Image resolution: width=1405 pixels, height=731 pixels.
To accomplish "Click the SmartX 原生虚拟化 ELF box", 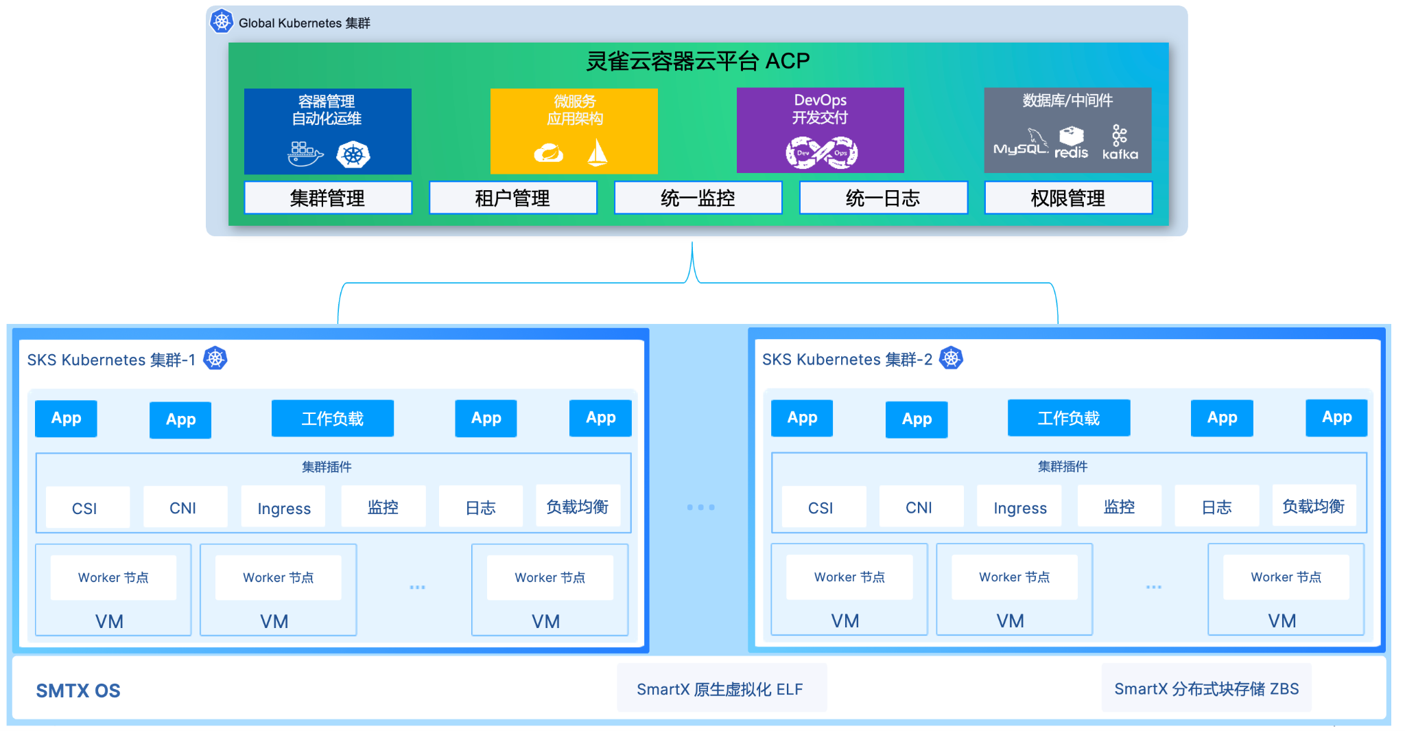I will click(x=722, y=688).
